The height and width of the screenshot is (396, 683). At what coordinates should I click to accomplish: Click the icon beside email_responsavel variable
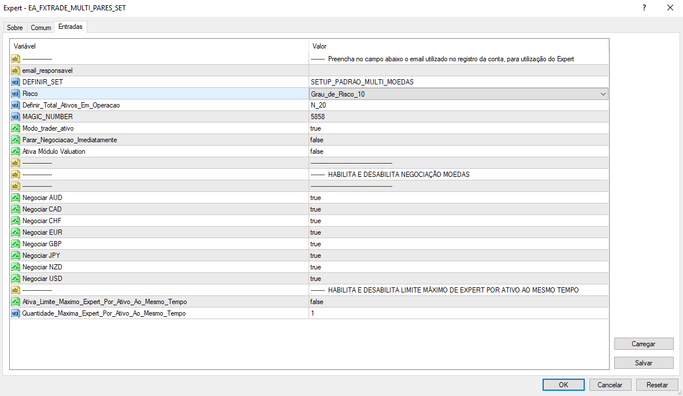pos(16,71)
